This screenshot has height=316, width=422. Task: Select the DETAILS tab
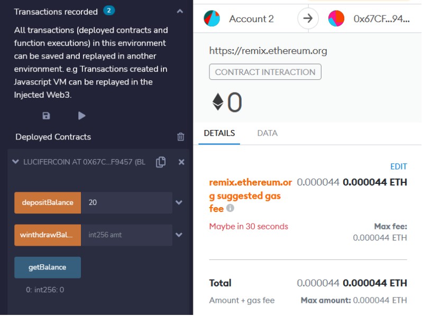(219, 133)
